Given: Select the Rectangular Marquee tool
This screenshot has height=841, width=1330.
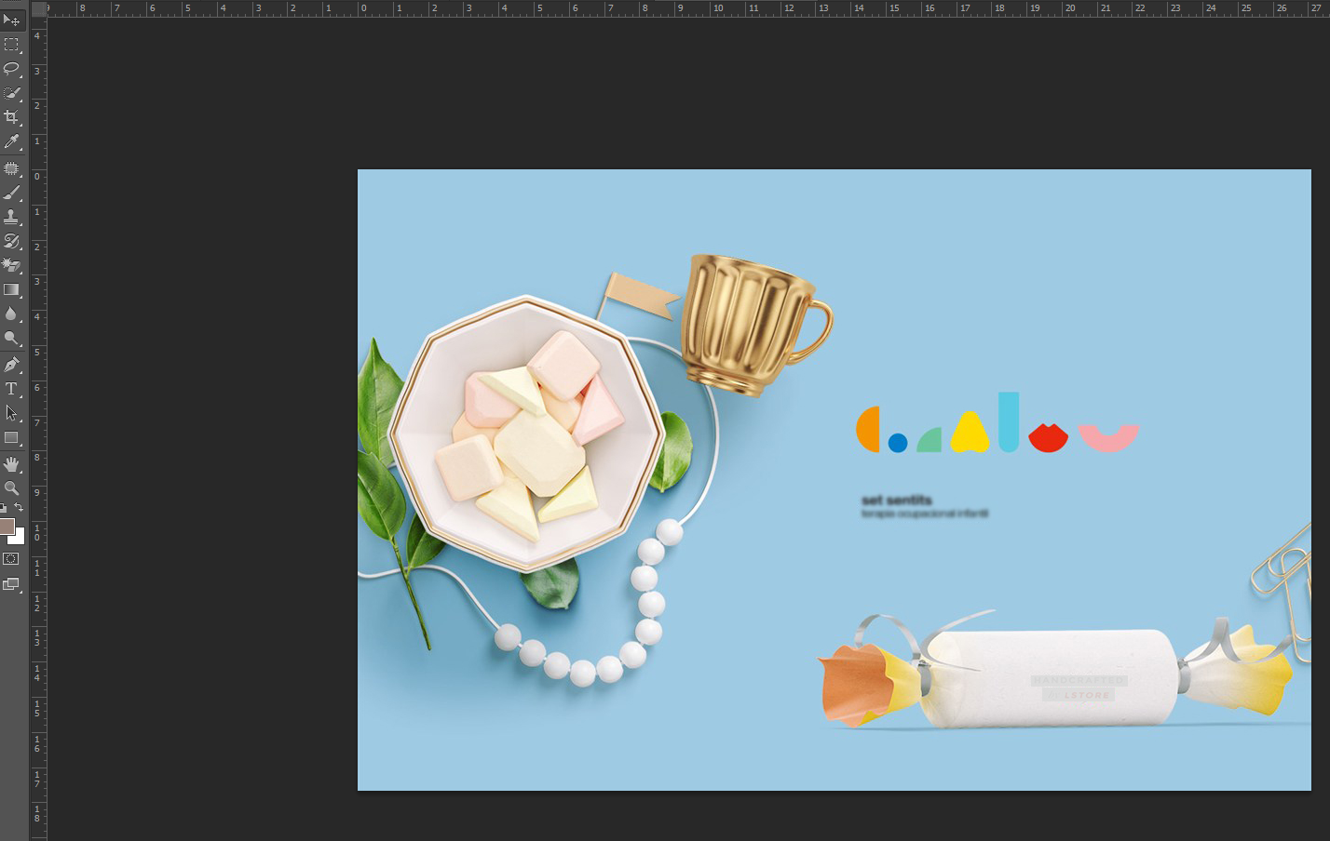Looking at the screenshot, I should pos(11,45).
